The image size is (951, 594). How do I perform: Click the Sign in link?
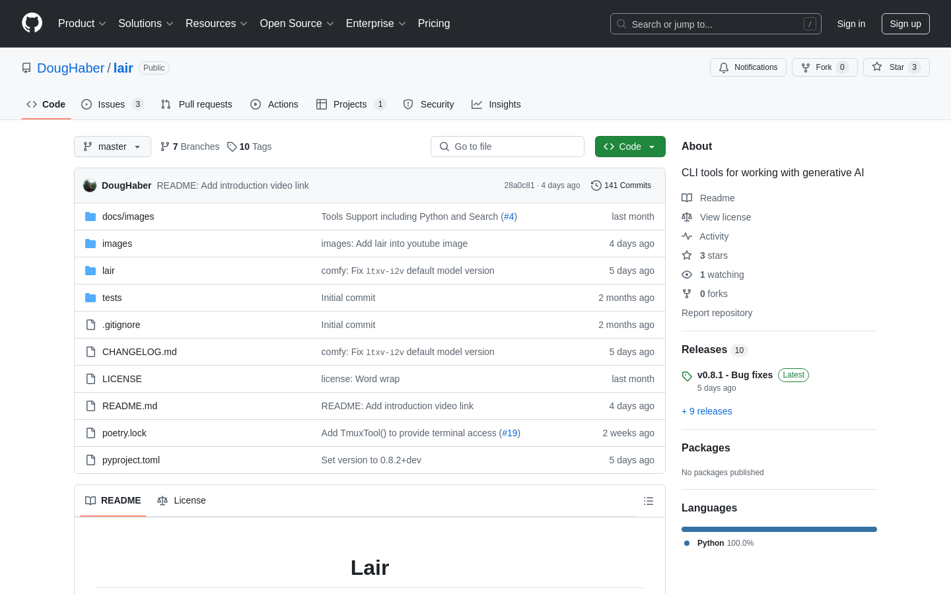851,24
